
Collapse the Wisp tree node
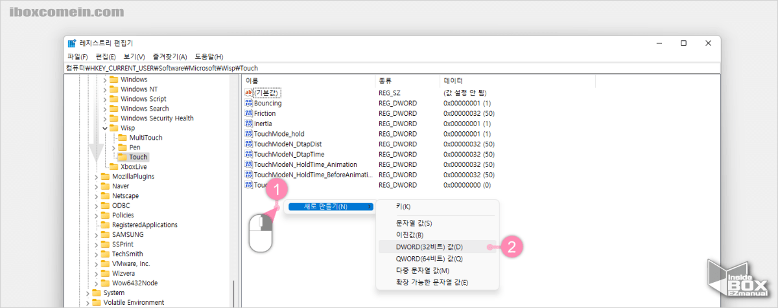(105, 128)
